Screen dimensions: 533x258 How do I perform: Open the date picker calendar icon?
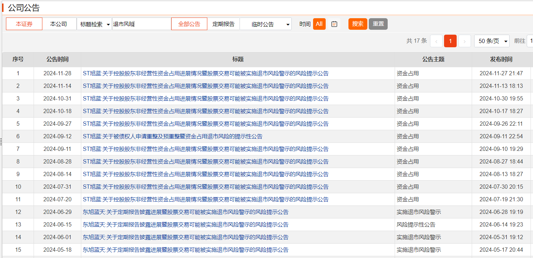[334, 24]
